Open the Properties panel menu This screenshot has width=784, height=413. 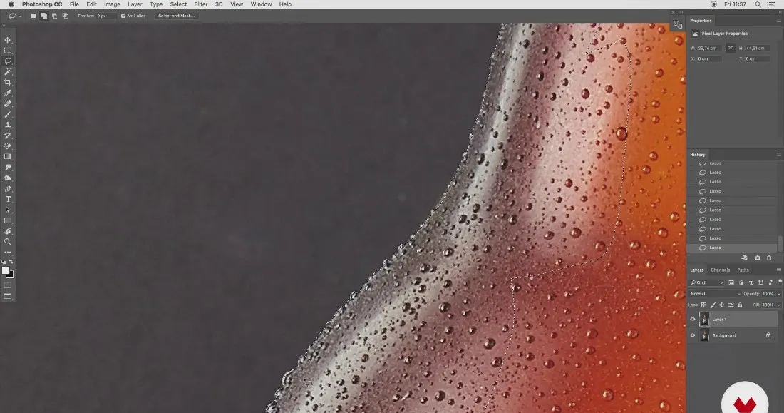tap(778, 21)
